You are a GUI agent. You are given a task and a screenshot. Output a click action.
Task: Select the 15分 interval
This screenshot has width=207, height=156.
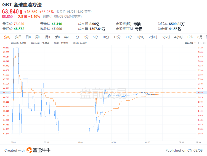(x=117, y=37)
